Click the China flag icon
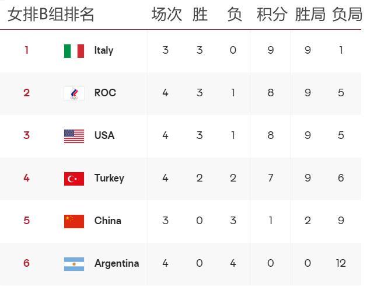Viewport: 367px width, 286px height. [x=74, y=221]
